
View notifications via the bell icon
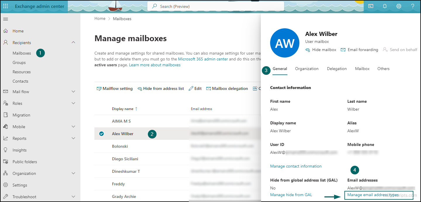coord(385,6)
